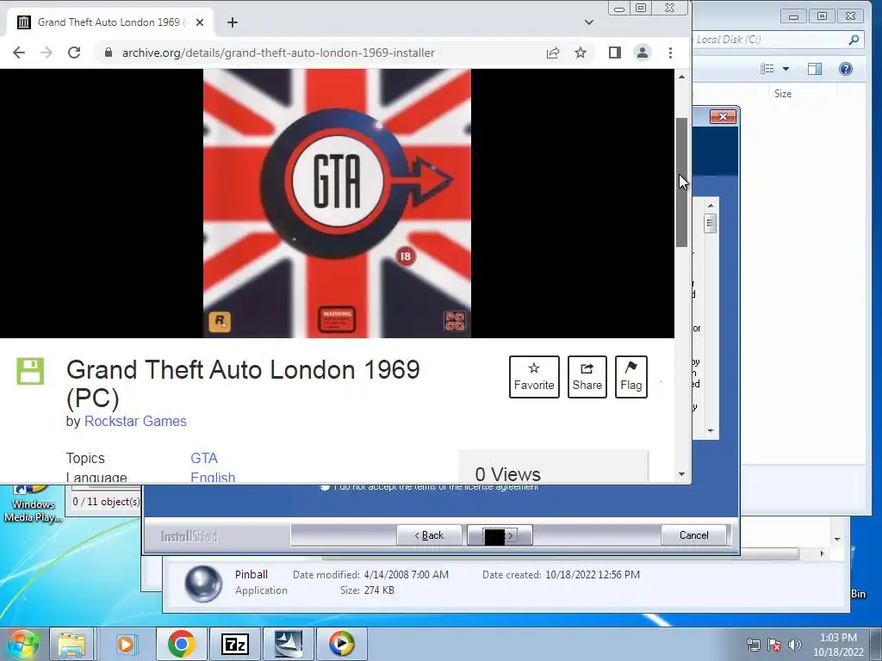
Task: Click the GTA London cover image
Action: (337, 203)
